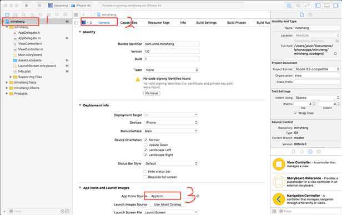Toggle the Landscape Right checkbox
342x215 pixels.
pos(145,155)
